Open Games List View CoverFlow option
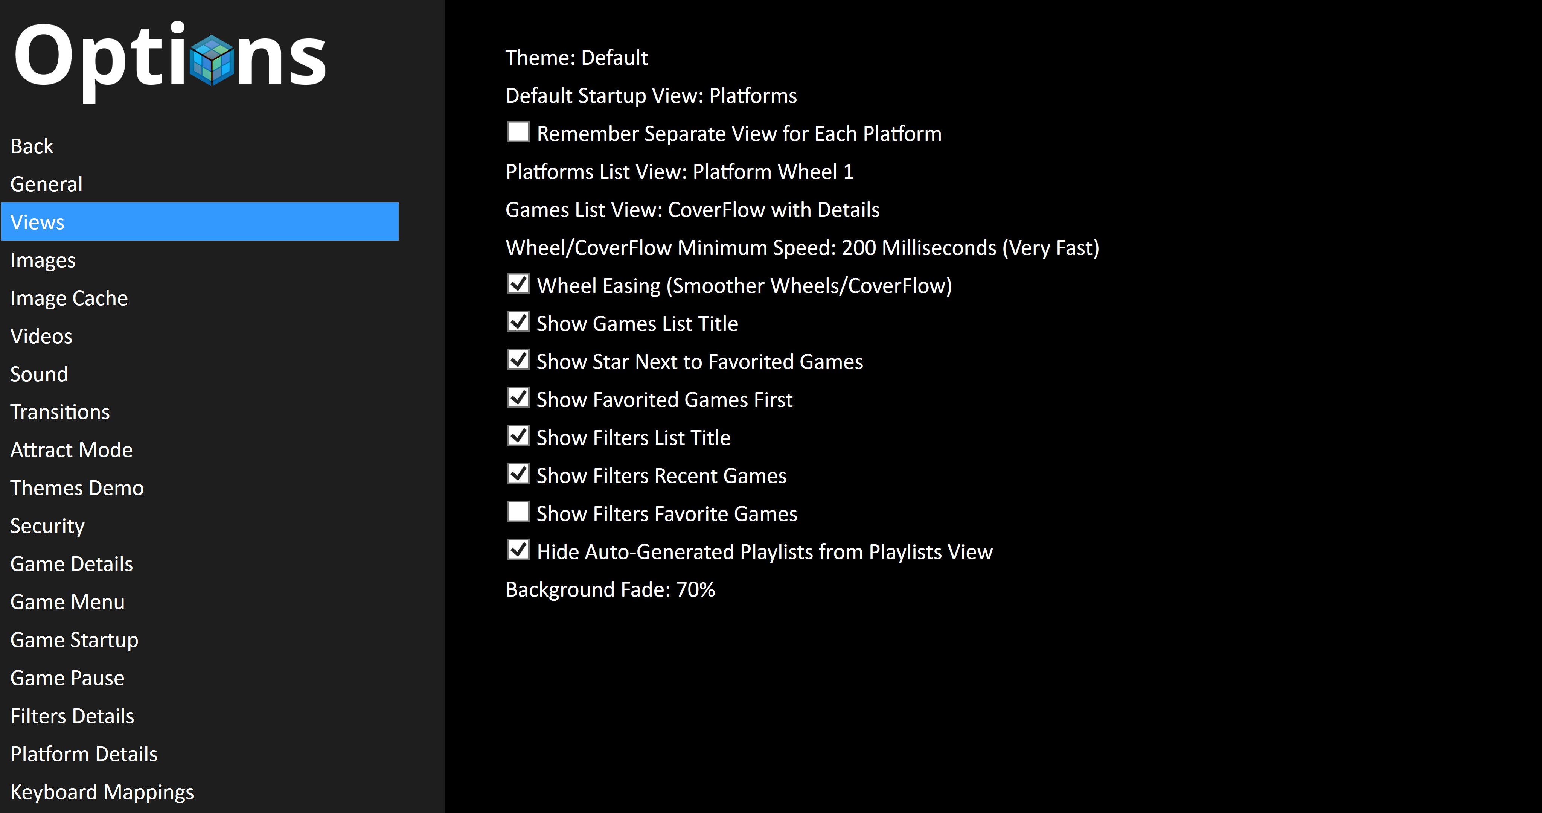 693,210
